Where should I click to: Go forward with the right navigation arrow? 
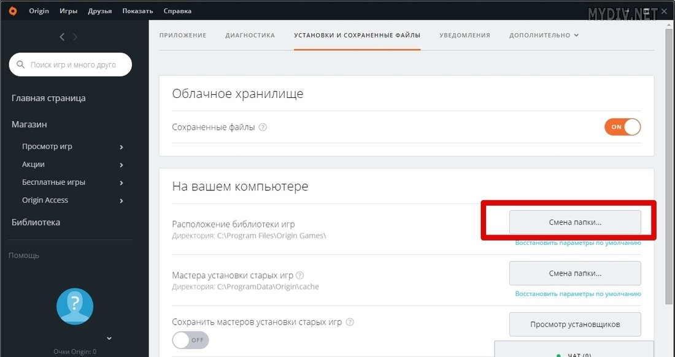coord(75,37)
